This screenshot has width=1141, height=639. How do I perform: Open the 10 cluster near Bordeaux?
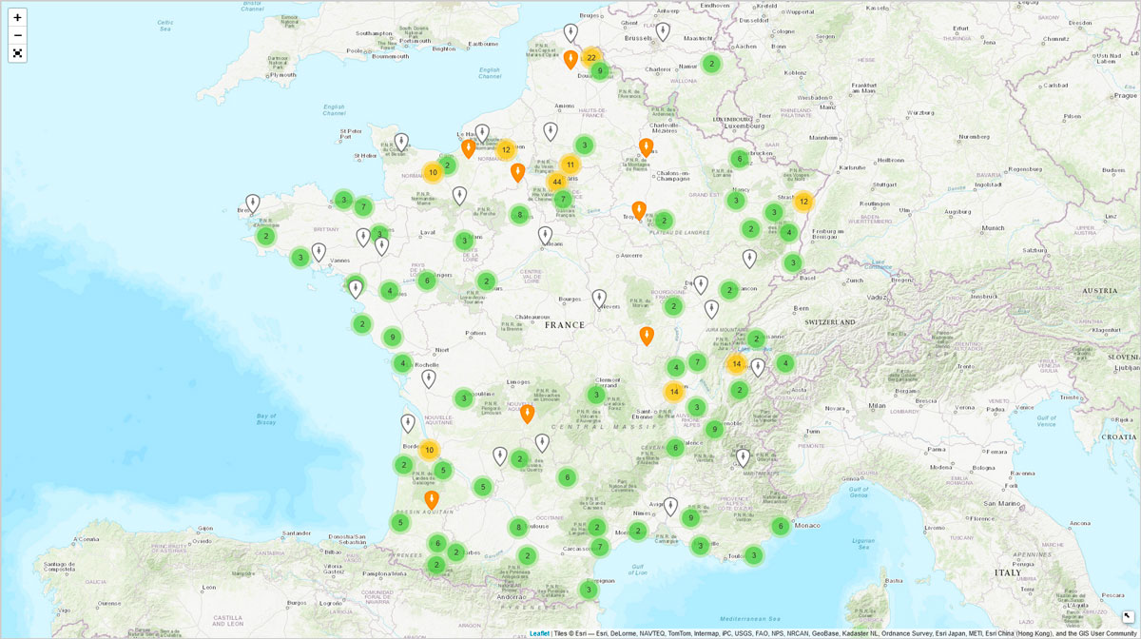(x=430, y=450)
